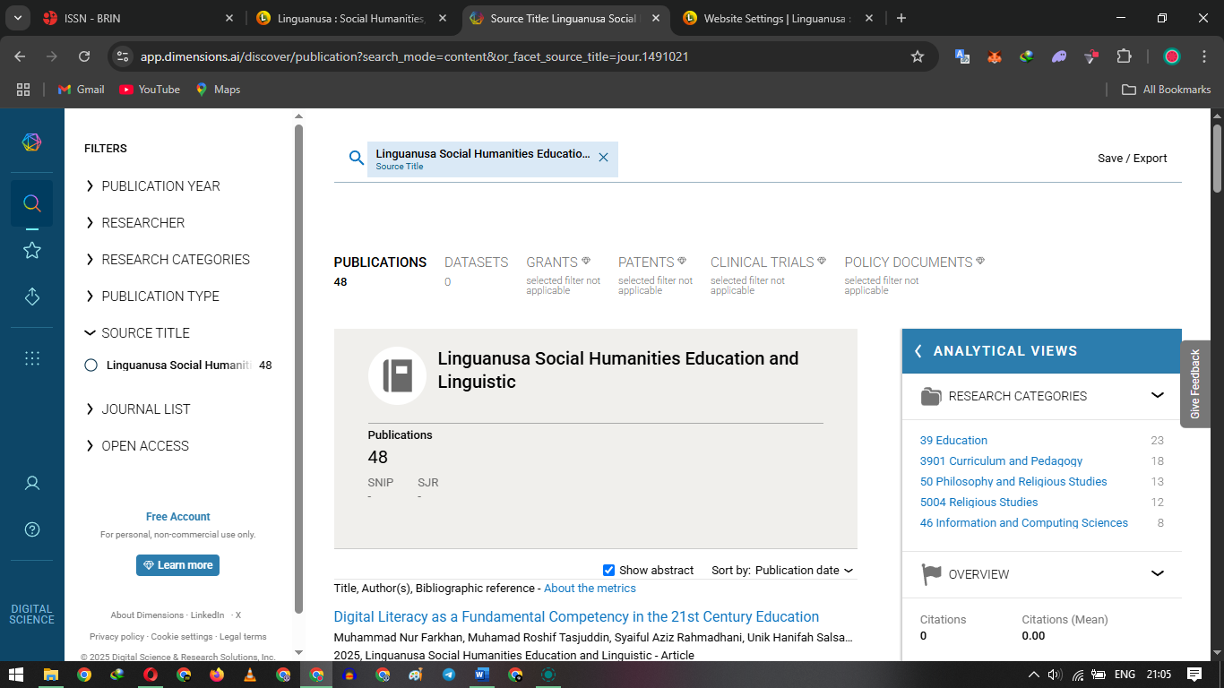Click the Research Categories folder icon

931,396
